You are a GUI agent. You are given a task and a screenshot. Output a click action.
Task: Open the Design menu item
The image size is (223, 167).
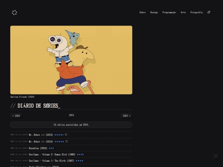(154, 12)
